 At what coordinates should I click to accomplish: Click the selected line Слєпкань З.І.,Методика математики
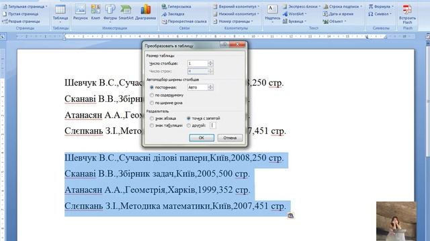[175, 206]
